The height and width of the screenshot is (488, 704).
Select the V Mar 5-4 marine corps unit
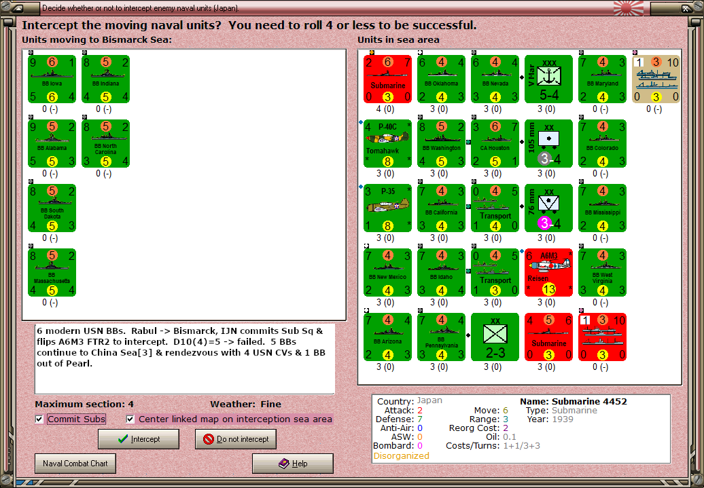pyautogui.click(x=548, y=79)
